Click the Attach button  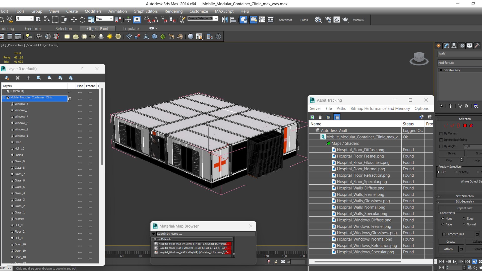click(448, 249)
